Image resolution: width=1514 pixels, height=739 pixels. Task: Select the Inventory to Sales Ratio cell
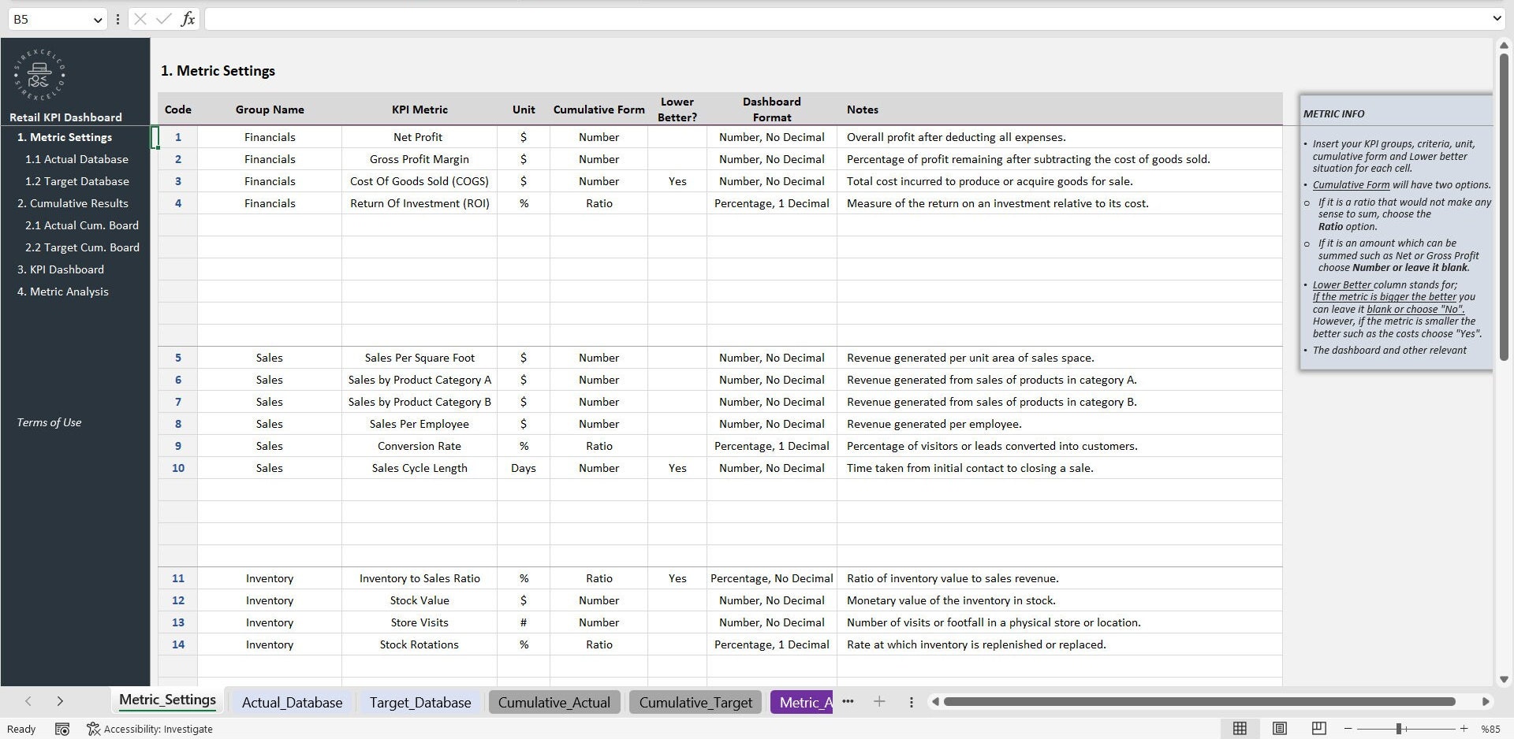tap(419, 578)
